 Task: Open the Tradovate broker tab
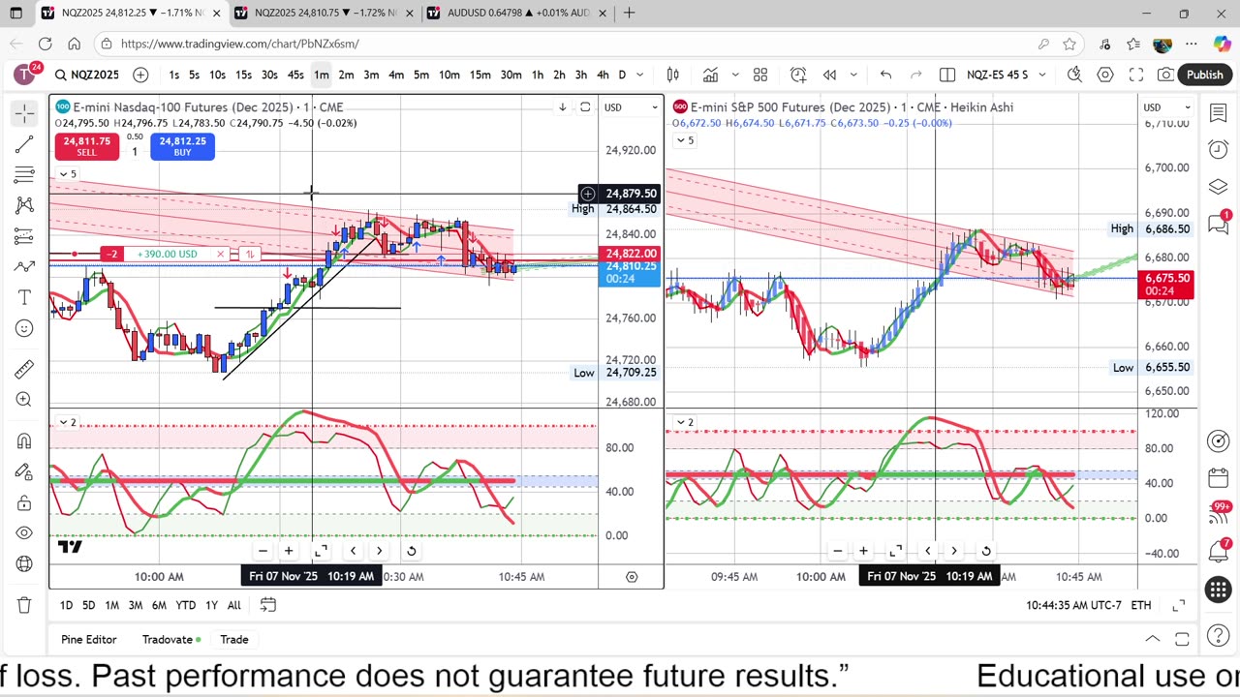(171, 640)
